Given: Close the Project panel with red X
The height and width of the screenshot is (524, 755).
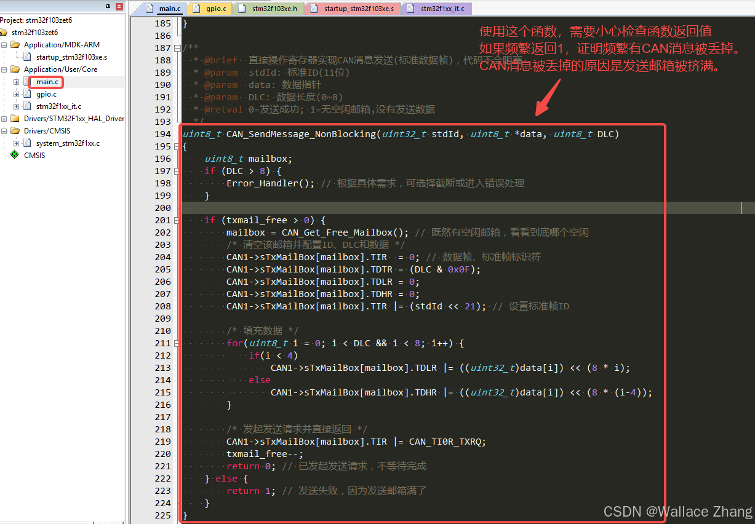Looking at the screenshot, I should click(119, 6).
